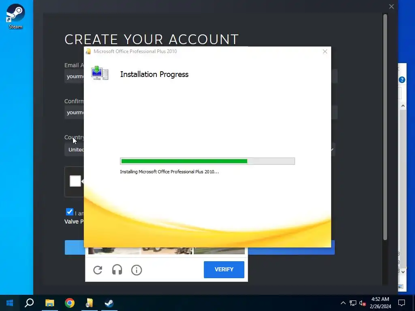The image size is (415, 311).
Task: Click the up arrow of background scrollbar
Action: [x=403, y=106]
